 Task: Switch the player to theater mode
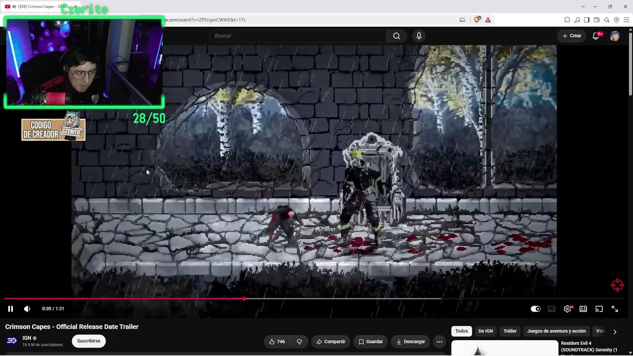pos(583,309)
